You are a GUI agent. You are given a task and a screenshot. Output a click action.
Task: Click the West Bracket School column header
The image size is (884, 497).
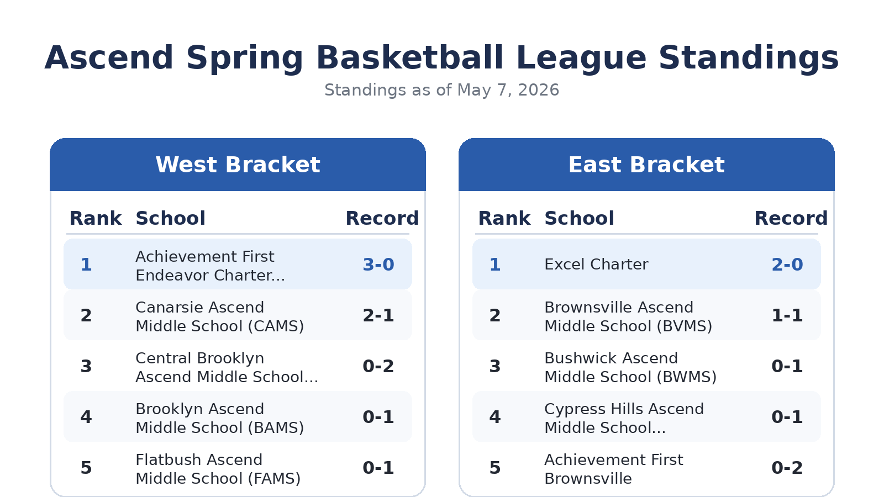tap(170, 219)
